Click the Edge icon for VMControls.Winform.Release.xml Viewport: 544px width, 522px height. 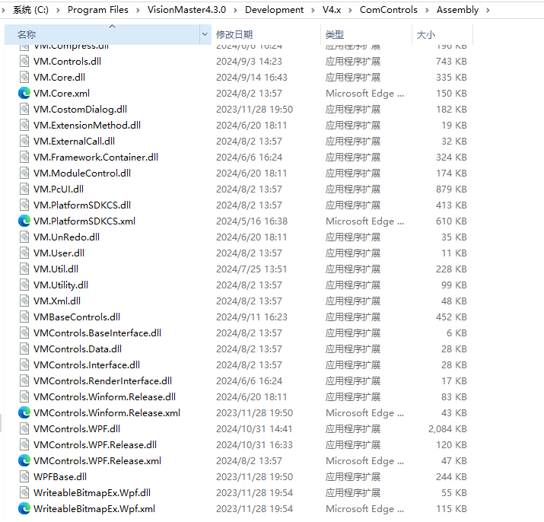(x=24, y=412)
